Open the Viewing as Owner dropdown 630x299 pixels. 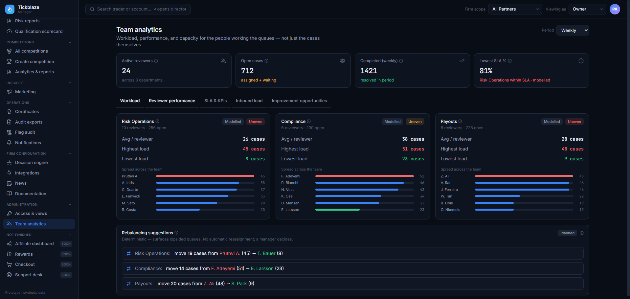588,9
